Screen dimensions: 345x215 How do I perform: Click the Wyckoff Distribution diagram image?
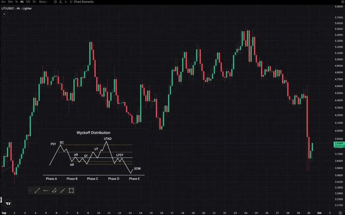click(93, 156)
